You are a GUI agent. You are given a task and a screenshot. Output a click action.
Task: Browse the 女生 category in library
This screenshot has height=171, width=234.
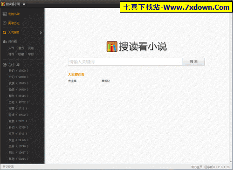[19, 140]
